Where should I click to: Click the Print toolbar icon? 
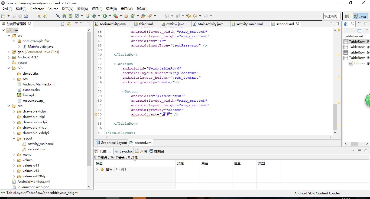pyautogui.click(x=26, y=16)
